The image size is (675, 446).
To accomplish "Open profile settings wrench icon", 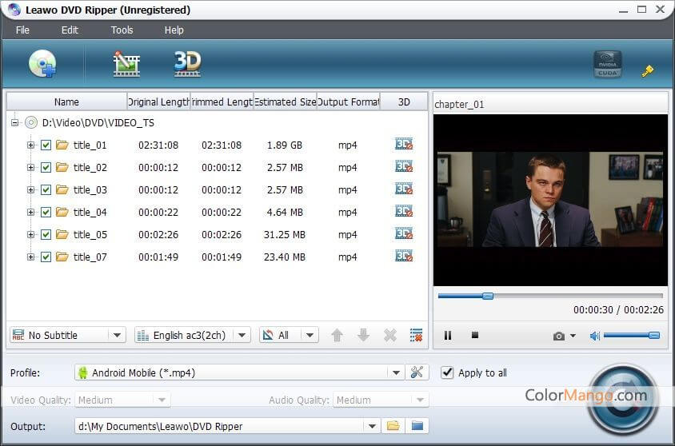I will 417,372.
